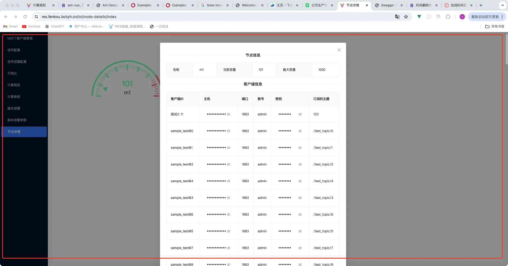Open the Google Translate icon in the address bar
This screenshot has width=508, height=266.
397,17
